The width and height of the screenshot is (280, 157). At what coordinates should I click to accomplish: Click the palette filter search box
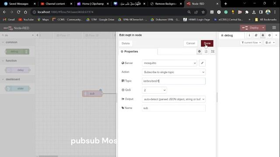click(x=17, y=35)
